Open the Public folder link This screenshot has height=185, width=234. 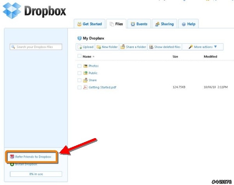click(93, 73)
